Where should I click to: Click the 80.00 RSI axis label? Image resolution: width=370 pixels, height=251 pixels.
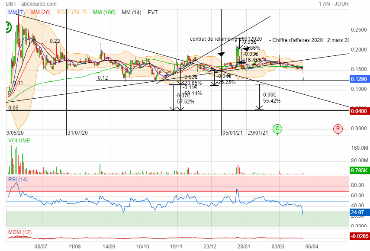(357, 185)
